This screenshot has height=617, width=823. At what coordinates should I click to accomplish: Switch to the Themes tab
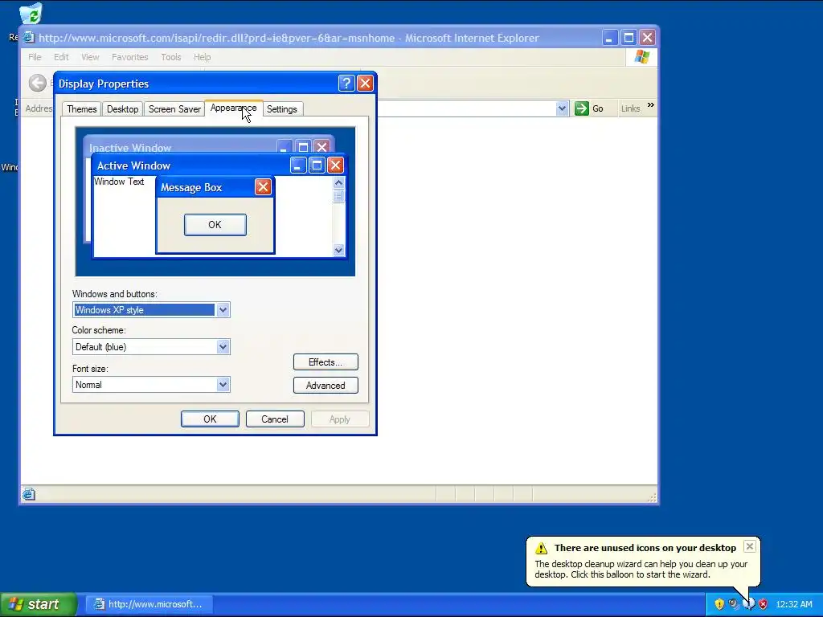tap(82, 109)
